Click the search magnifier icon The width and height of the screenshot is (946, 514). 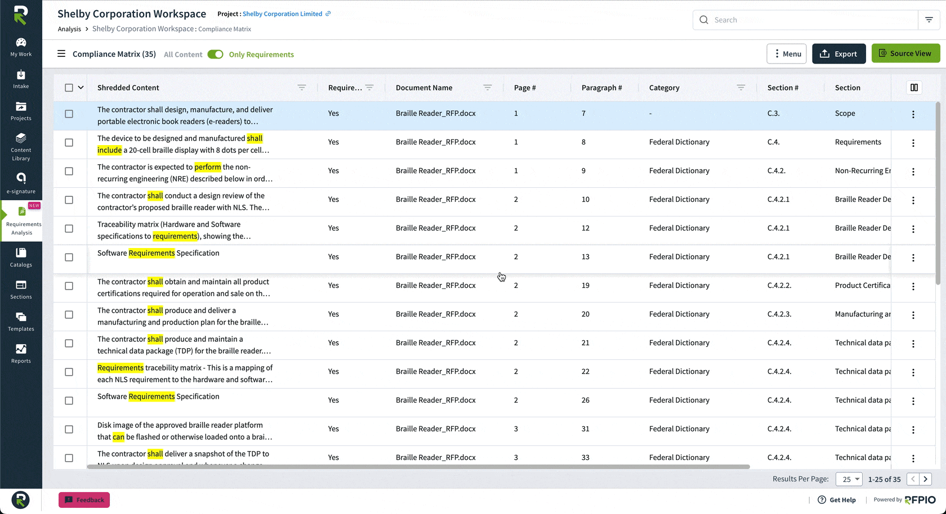[x=704, y=20]
